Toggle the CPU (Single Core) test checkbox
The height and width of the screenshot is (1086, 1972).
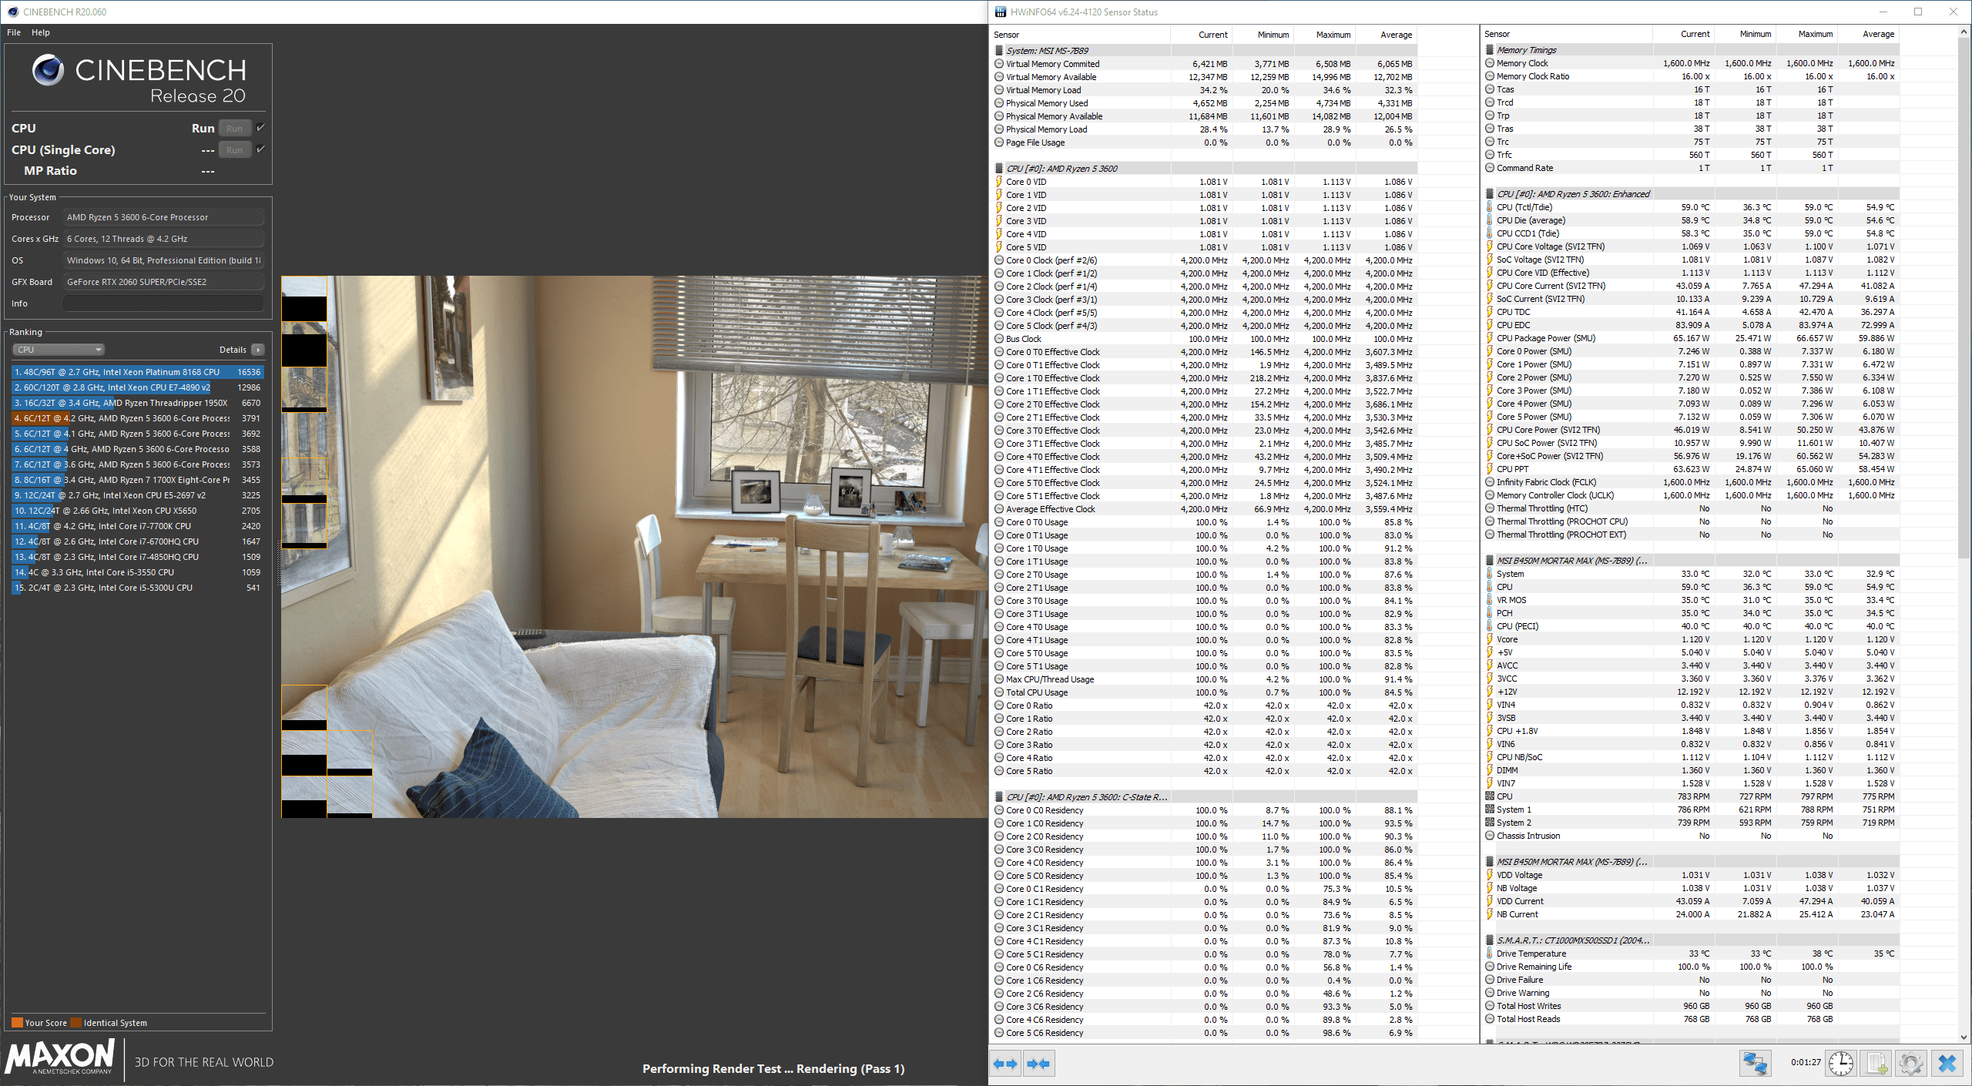261,149
